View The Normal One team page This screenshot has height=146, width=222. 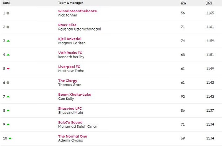(x=72, y=136)
